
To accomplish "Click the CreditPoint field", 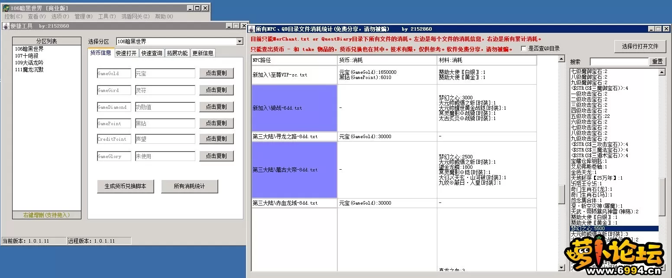I will 114,139.
